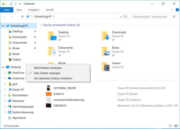Viewport: 180px width, 129px height.
Task: Collapse the Schnellzugriff tree node
Action: coord(3,26)
